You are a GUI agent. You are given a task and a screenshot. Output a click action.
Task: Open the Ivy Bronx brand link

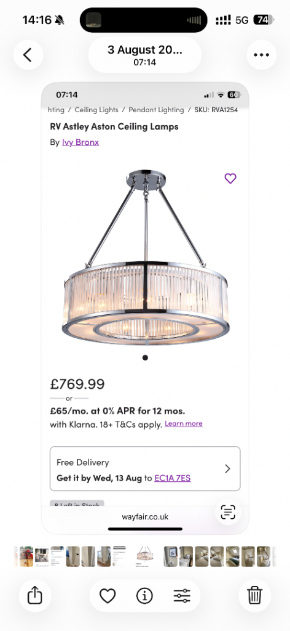coord(80,142)
